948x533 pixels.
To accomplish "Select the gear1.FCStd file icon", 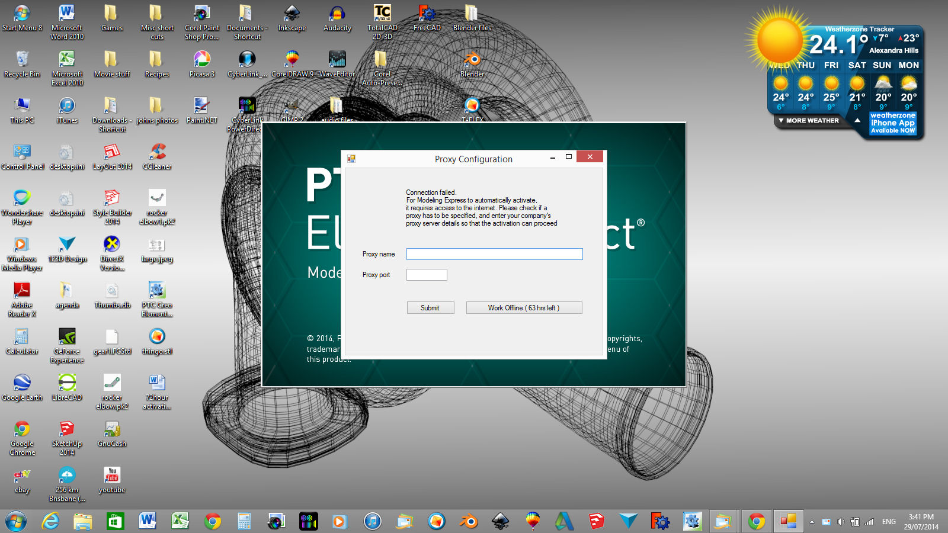I will (x=112, y=341).
